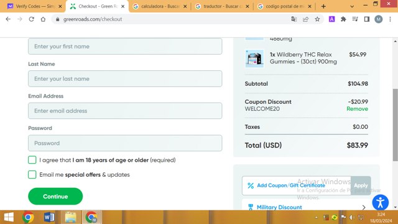This screenshot has height=224, width=398.
Task: Open the taskbar clock showing 18/03/2024
Action: pos(381,218)
